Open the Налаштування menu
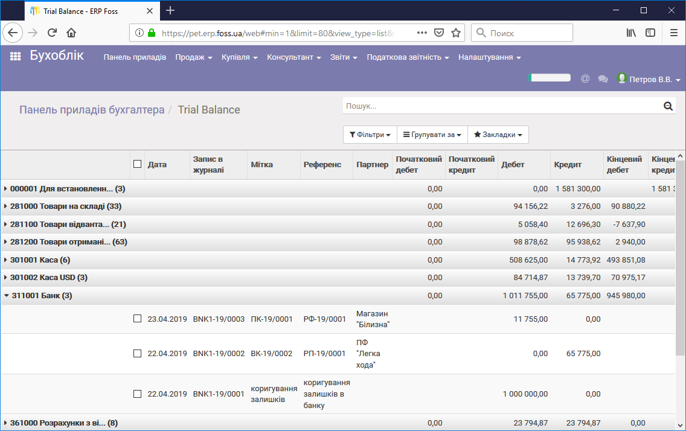This screenshot has width=686, height=431. pyautogui.click(x=490, y=57)
